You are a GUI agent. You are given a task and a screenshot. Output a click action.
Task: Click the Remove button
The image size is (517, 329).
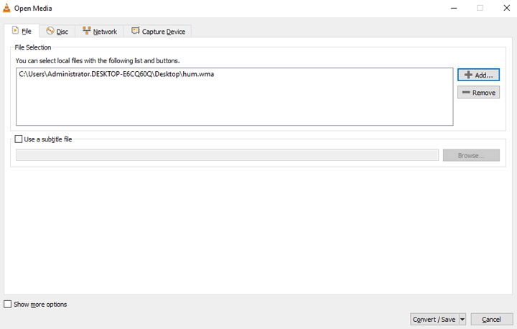pyautogui.click(x=478, y=93)
